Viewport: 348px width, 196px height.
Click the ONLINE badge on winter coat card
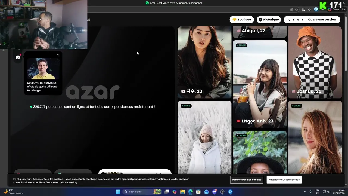pos(186,106)
